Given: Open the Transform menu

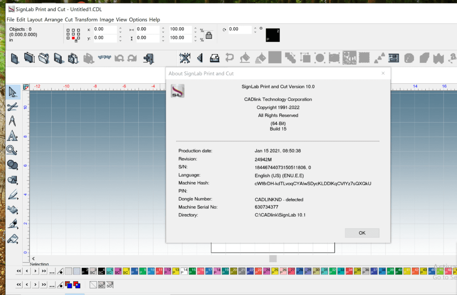Looking at the screenshot, I should pos(86,20).
